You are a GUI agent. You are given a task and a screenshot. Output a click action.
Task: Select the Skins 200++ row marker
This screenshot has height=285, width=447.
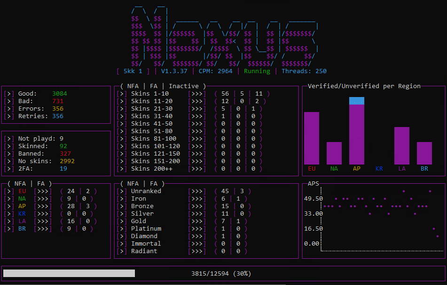[121, 168]
